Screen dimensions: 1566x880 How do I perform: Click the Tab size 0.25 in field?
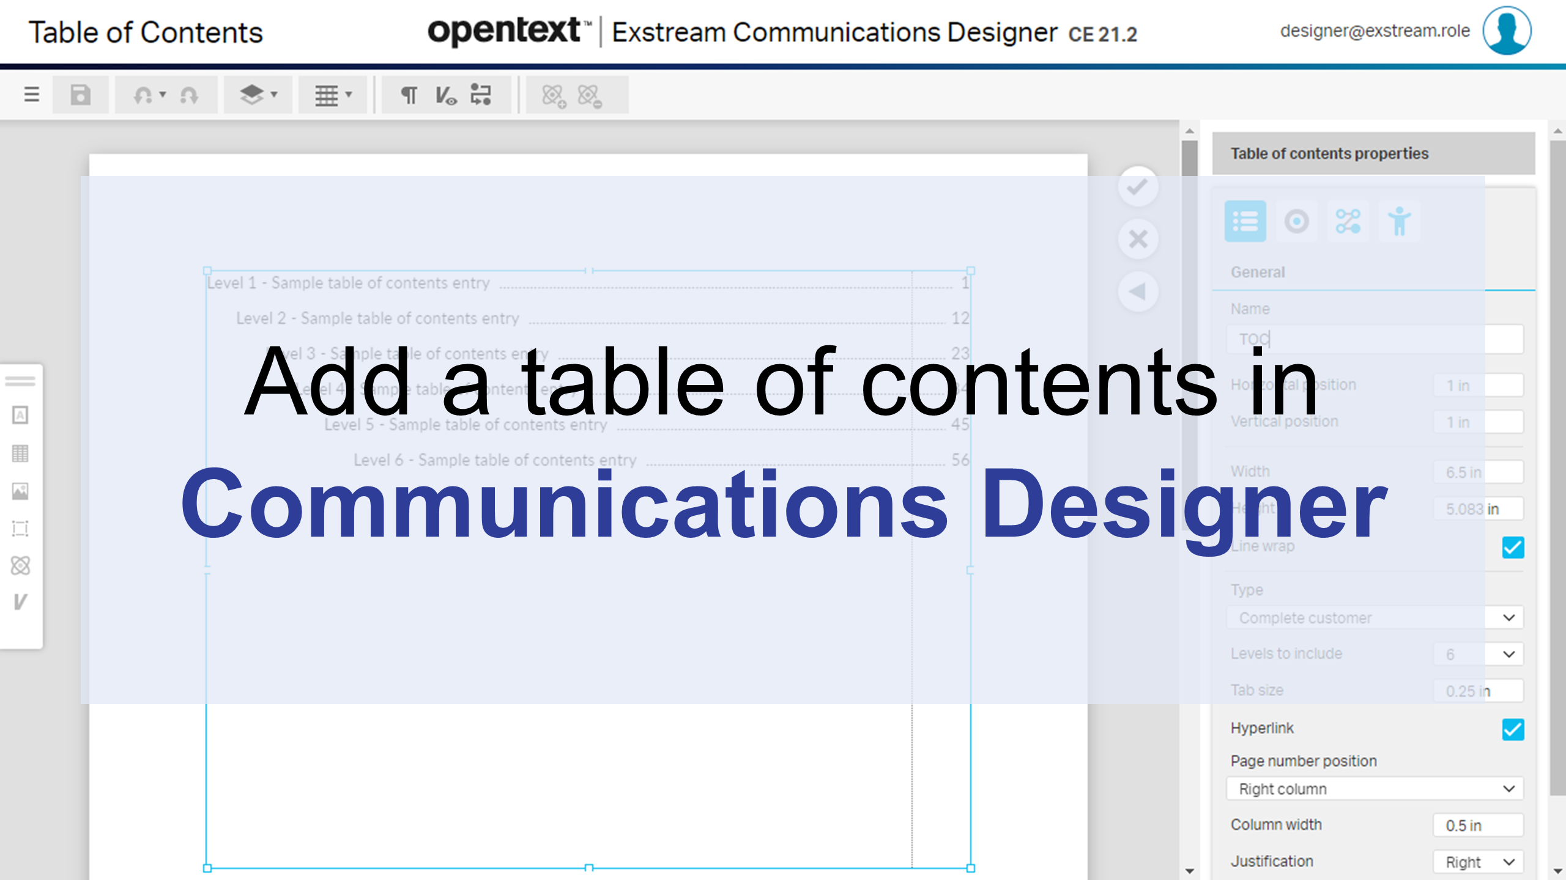click(x=1478, y=691)
